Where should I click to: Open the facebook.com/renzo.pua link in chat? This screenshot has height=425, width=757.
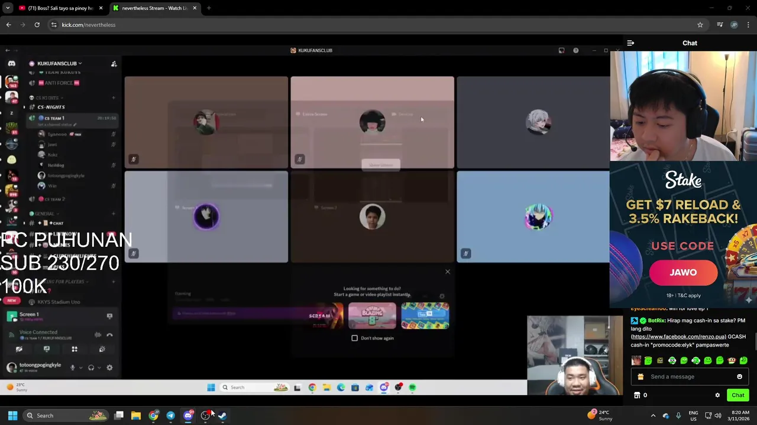(x=678, y=336)
